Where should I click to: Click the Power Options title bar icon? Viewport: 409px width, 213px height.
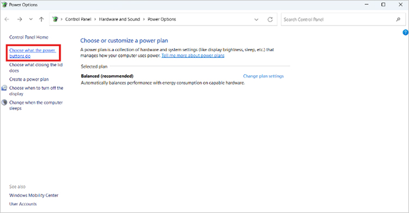[4, 5]
